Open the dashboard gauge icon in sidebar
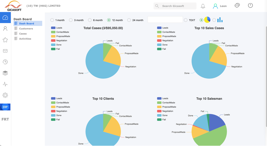This screenshot has width=267, height=146. tap(5, 18)
